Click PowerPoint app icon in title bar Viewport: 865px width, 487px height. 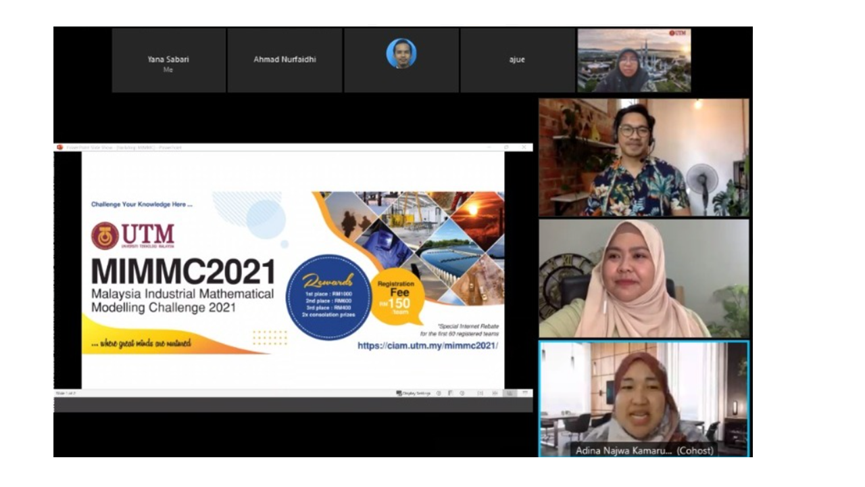point(59,147)
